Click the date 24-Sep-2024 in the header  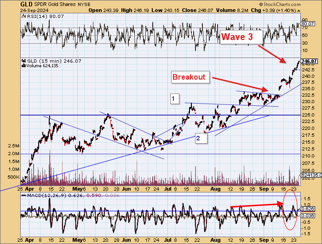point(34,10)
